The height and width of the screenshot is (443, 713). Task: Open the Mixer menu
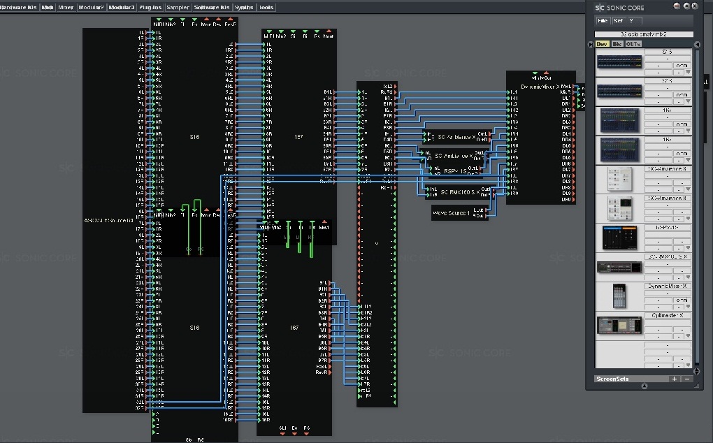tap(66, 7)
